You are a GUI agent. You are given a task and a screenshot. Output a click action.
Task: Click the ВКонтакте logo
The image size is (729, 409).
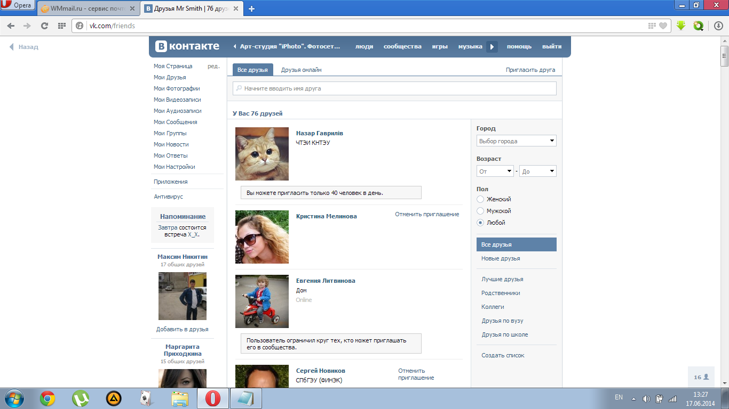(187, 46)
